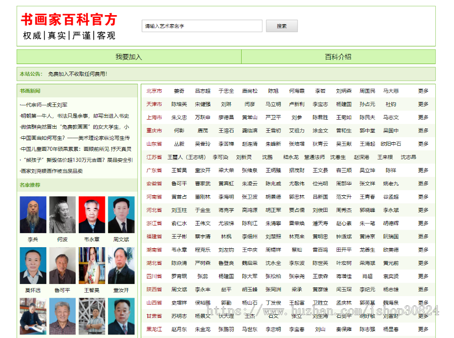Viewport: 454px width, 338px height.
Task: Open 莫怀远 portrait thumbnail
Action: [x=33, y=265]
